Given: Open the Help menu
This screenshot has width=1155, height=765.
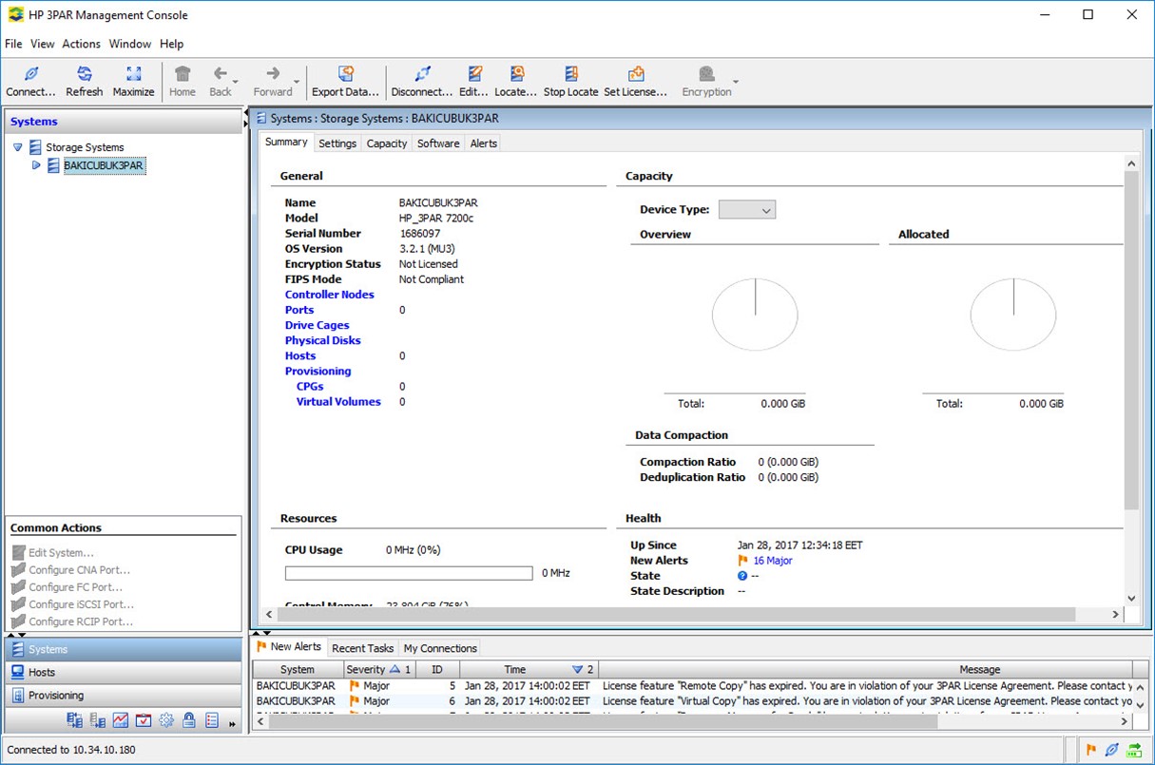Looking at the screenshot, I should tap(172, 44).
